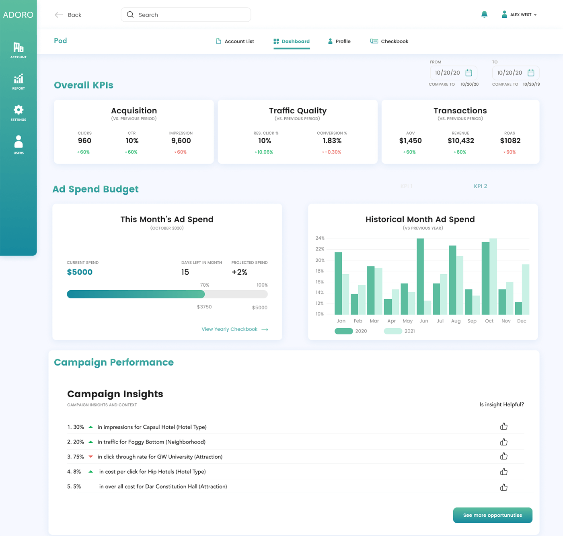
Task: Click the ad spend progress bar
Action: pos(167,294)
